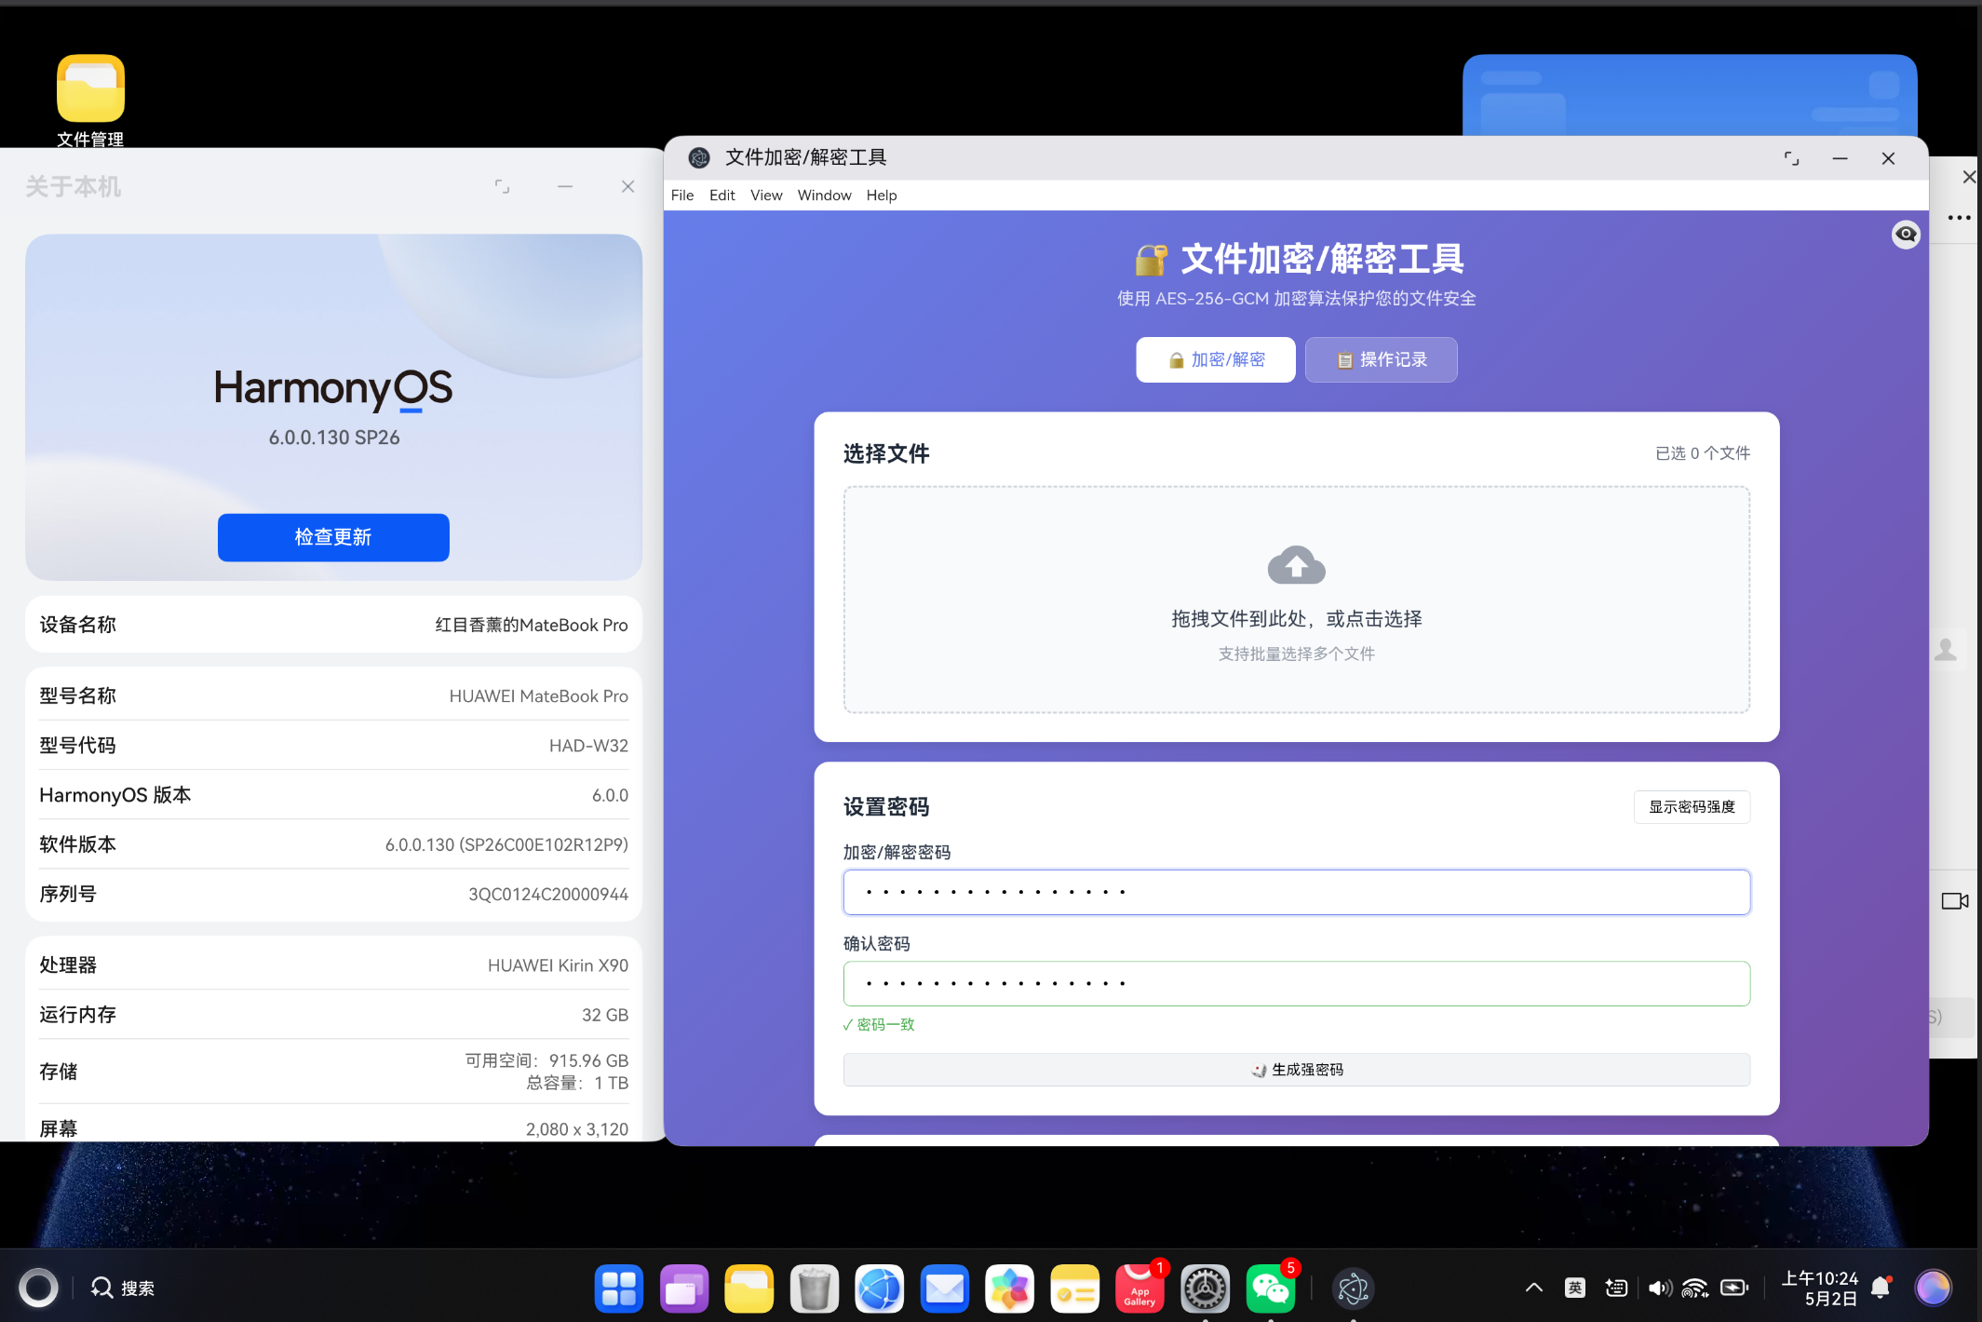The height and width of the screenshot is (1322, 1982).
Task: Maximize the 关于本机 window
Action: pos(502,186)
